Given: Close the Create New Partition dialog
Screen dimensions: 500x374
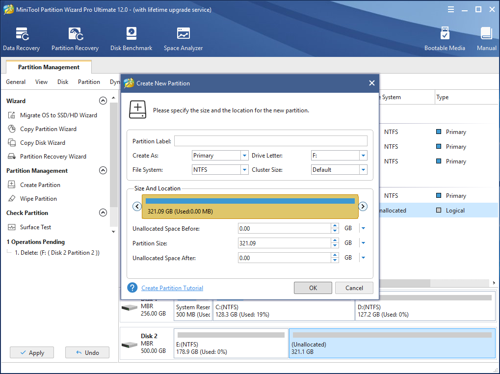Looking at the screenshot, I should [372, 83].
